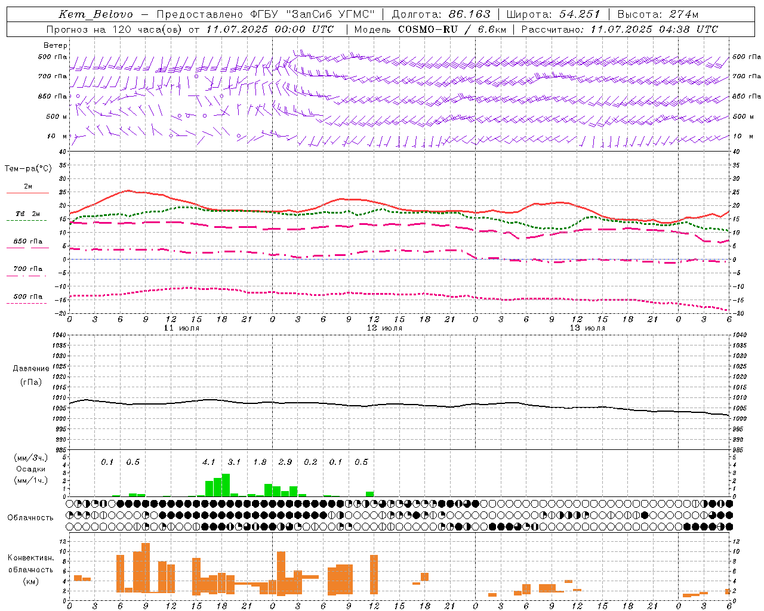Click the red solid 2м legend line

(x=27, y=193)
